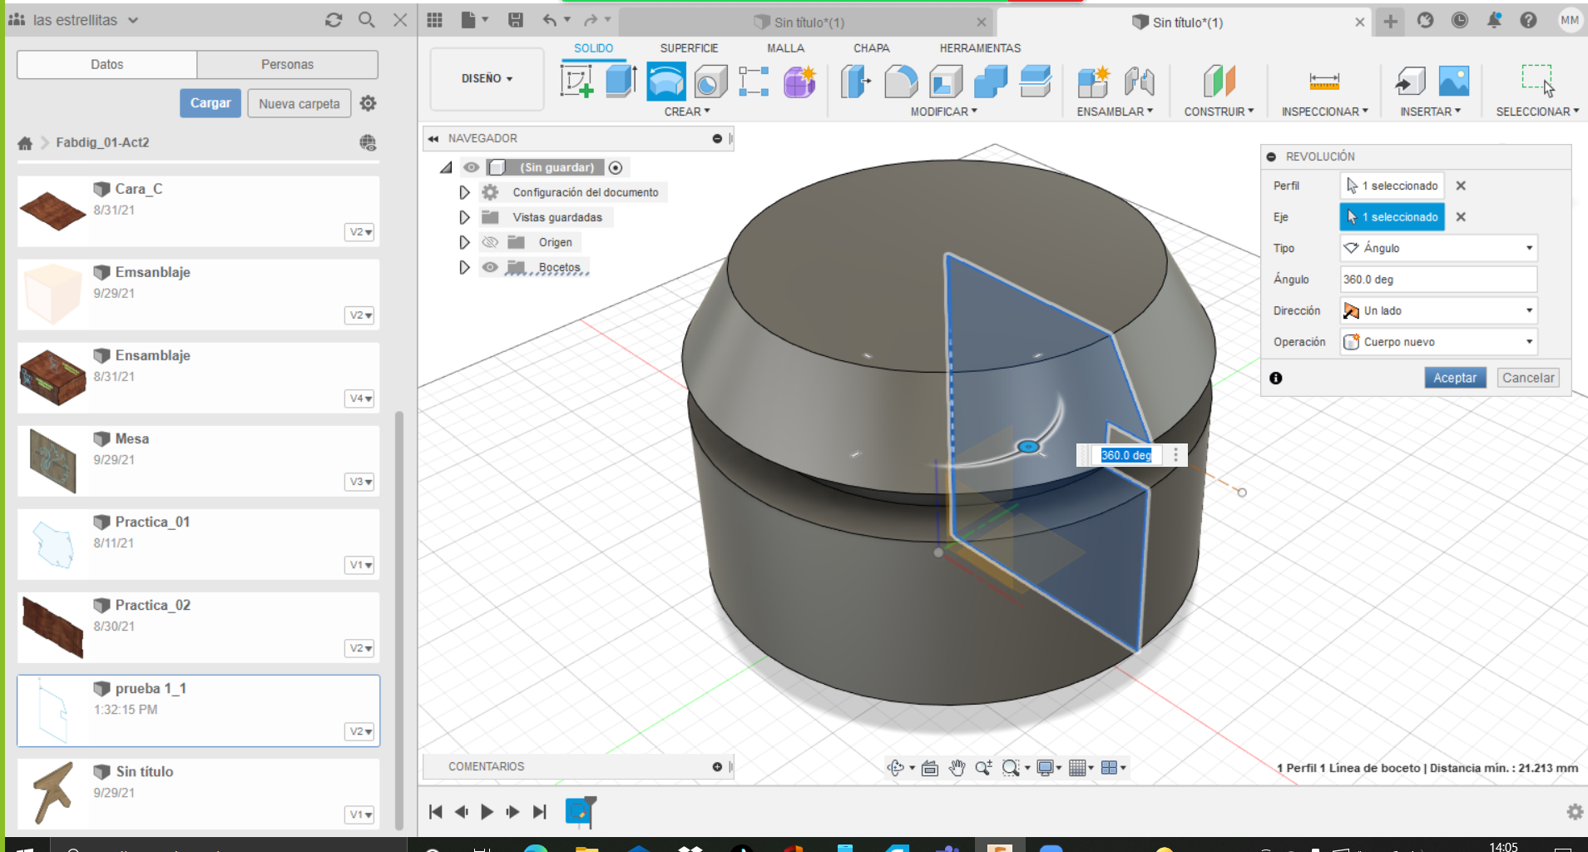
Task: Click the Insert Canvas image icon
Action: coord(1453,82)
